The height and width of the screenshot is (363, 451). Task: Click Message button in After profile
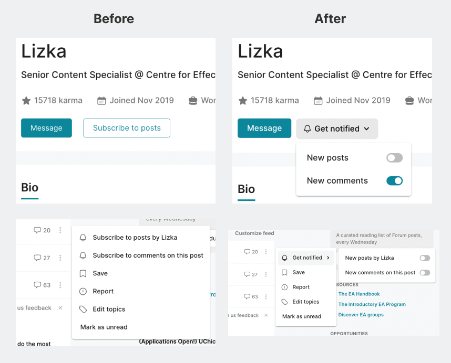pyautogui.click(x=264, y=128)
